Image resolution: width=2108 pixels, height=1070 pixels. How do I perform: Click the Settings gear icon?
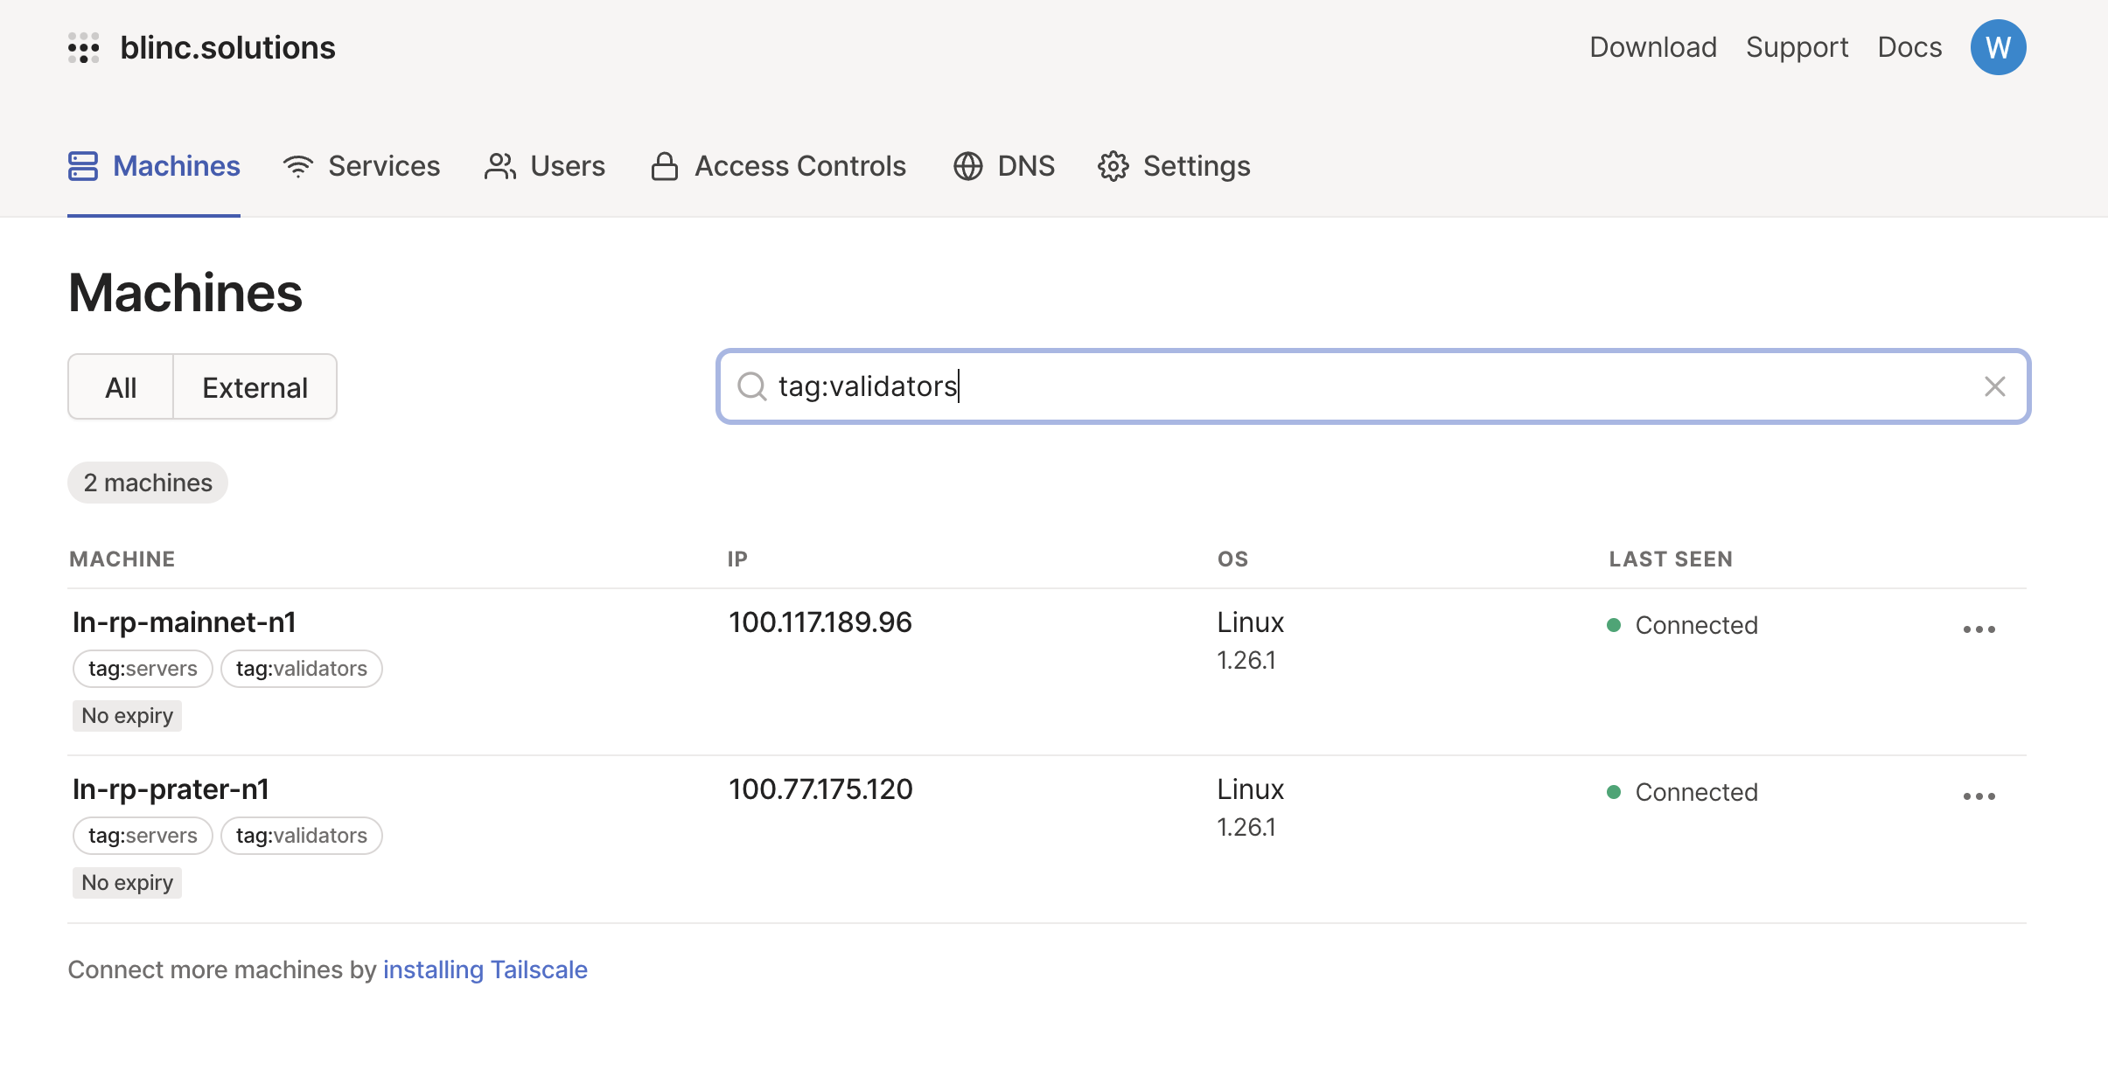[1113, 166]
